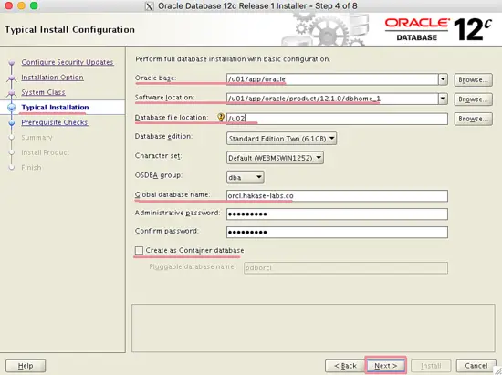Open the Software location dropdown arrow
This screenshot has height=375, width=502.
[x=443, y=99]
